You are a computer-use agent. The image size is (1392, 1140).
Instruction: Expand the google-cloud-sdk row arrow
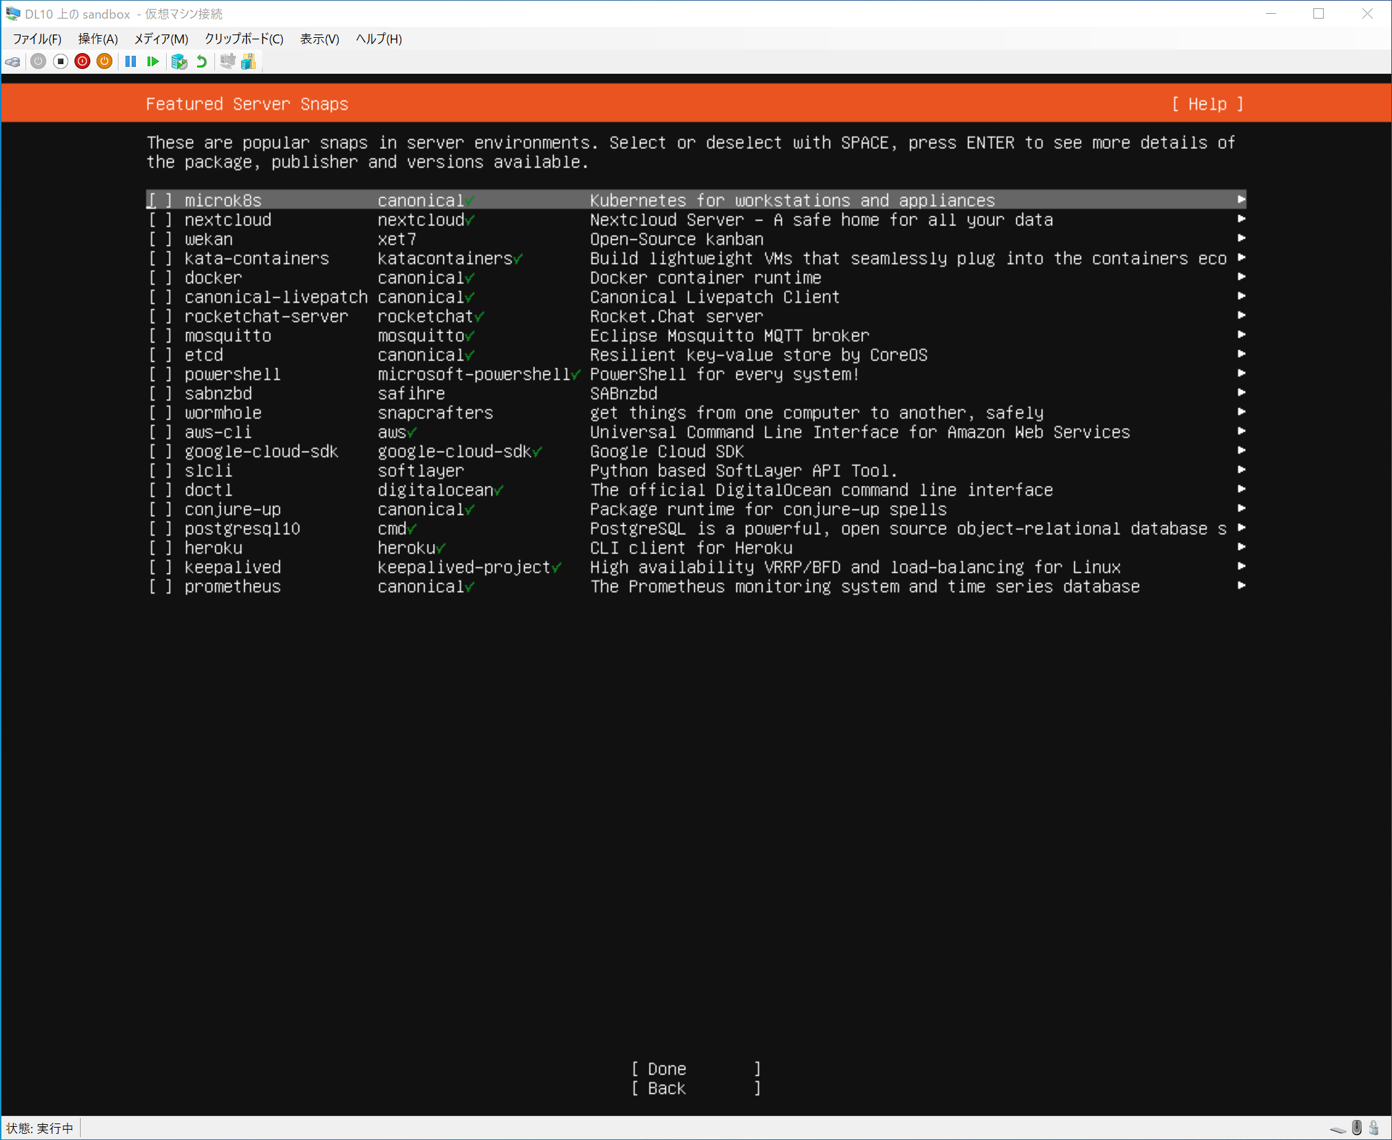1241,450
